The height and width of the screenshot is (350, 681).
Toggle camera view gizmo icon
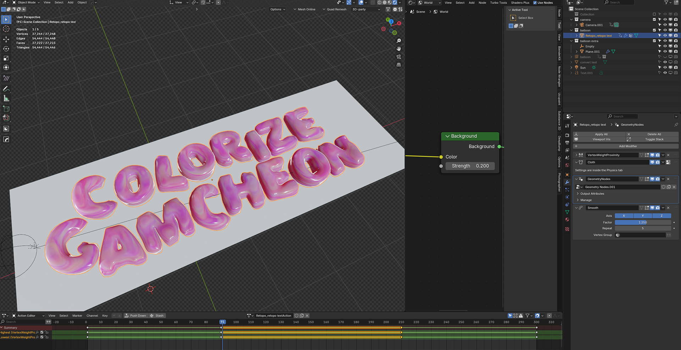399,57
